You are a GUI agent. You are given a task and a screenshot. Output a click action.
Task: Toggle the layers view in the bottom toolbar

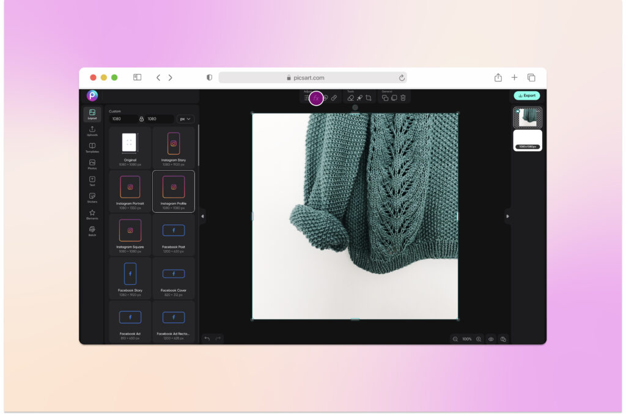[x=503, y=339]
